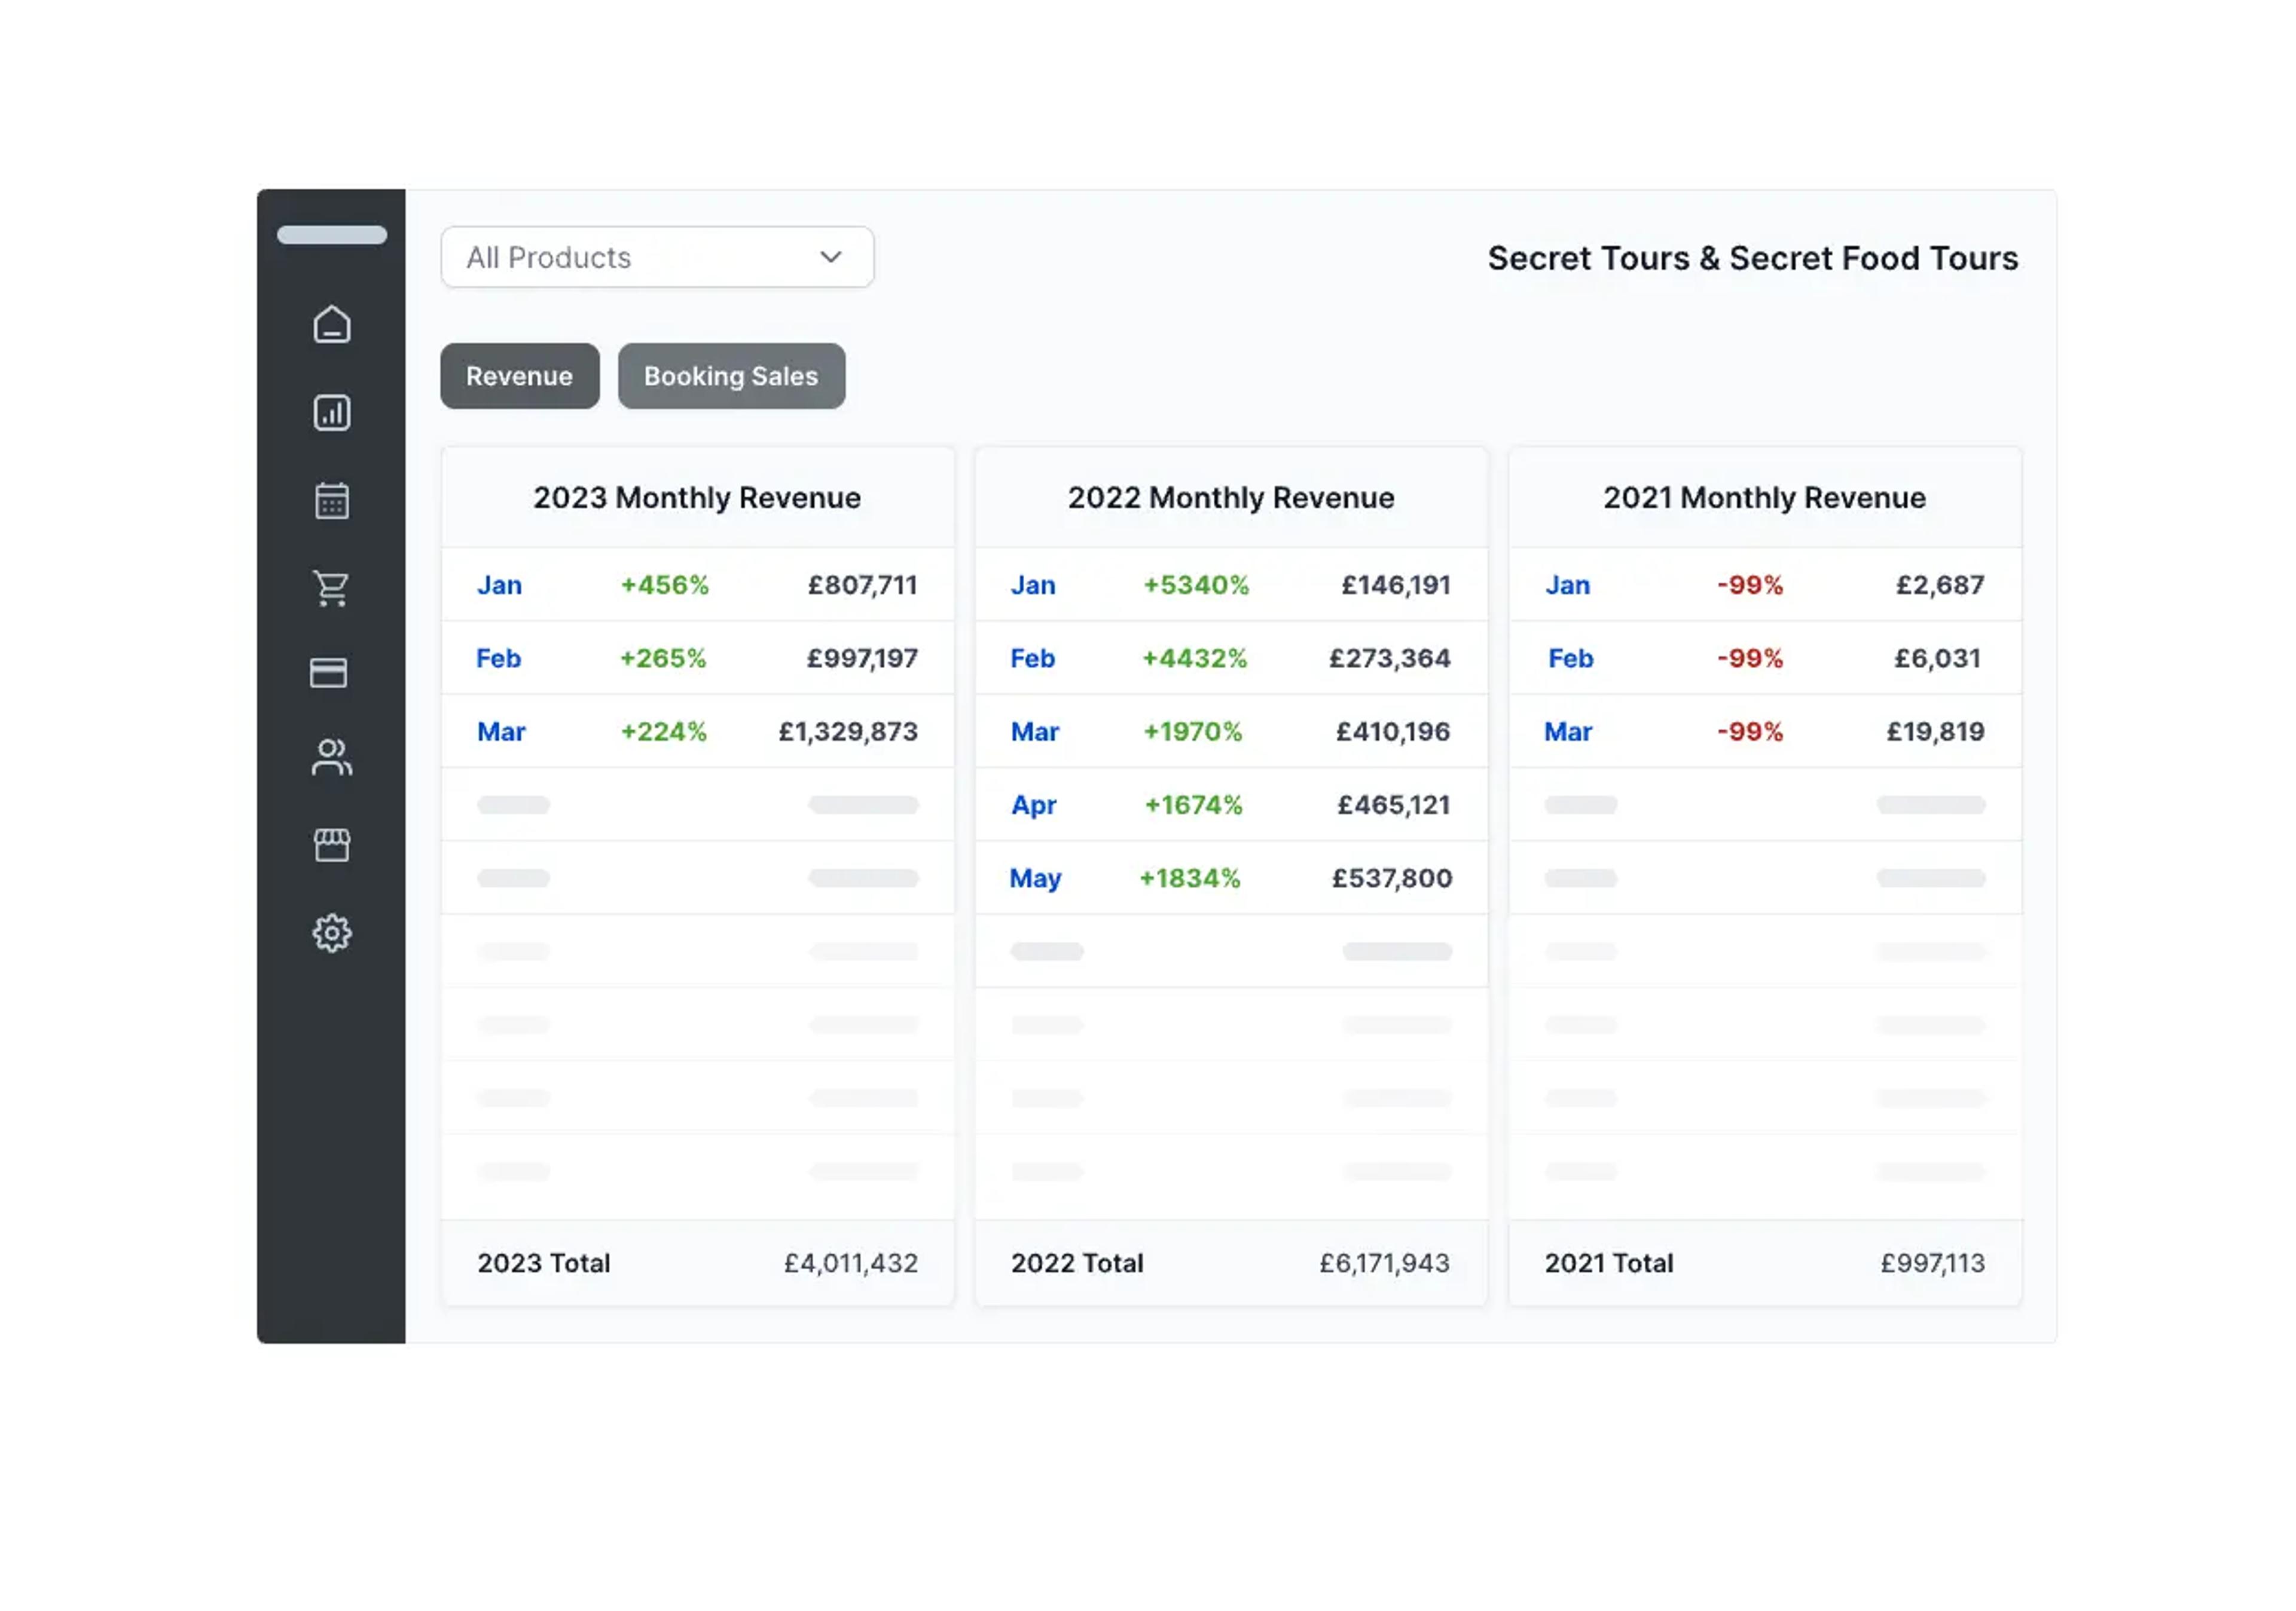Switch to the Booking Sales tab

[731, 376]
